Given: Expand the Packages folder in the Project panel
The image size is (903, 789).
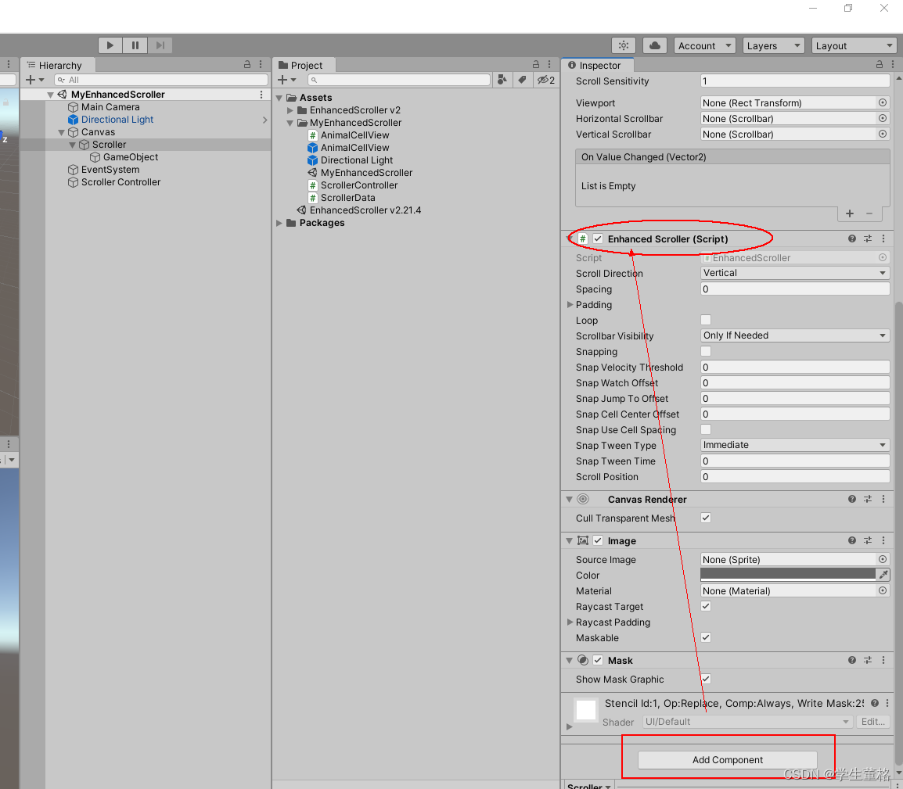Looking at the screenshot, I should pyautogui.click(x=279, y=223).
